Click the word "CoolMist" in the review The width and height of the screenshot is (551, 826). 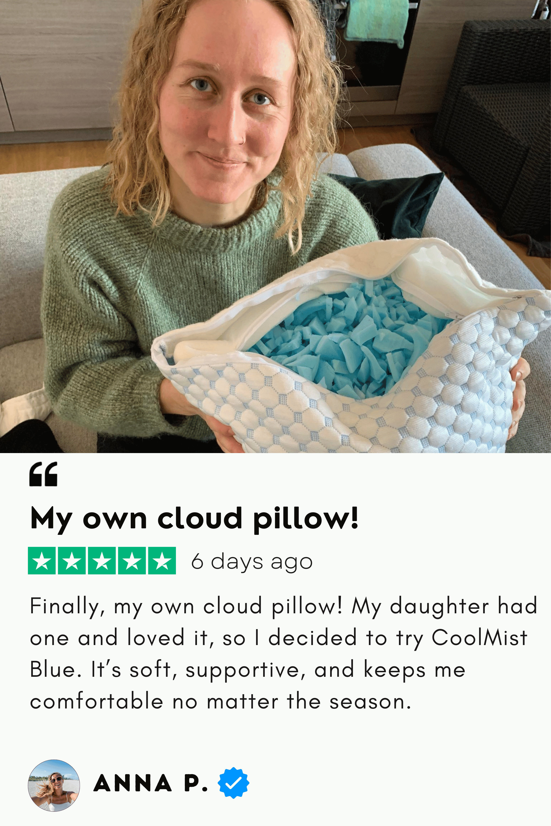point(479,638)
